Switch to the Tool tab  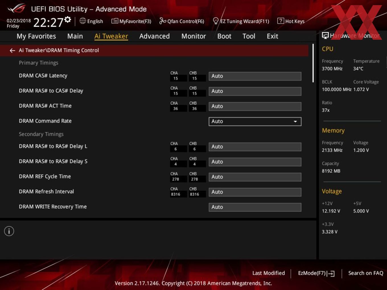coord(249,36)
